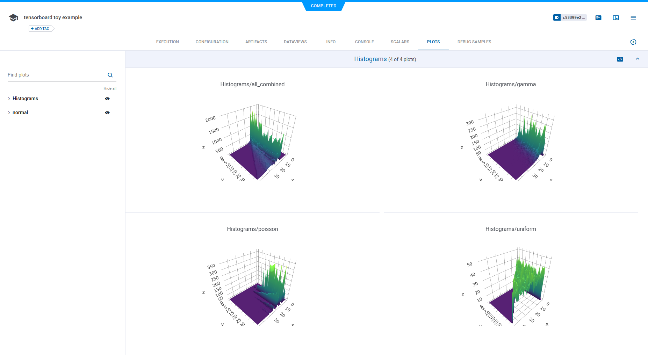Click the full-screen view layout icon

tap(616, 18)
